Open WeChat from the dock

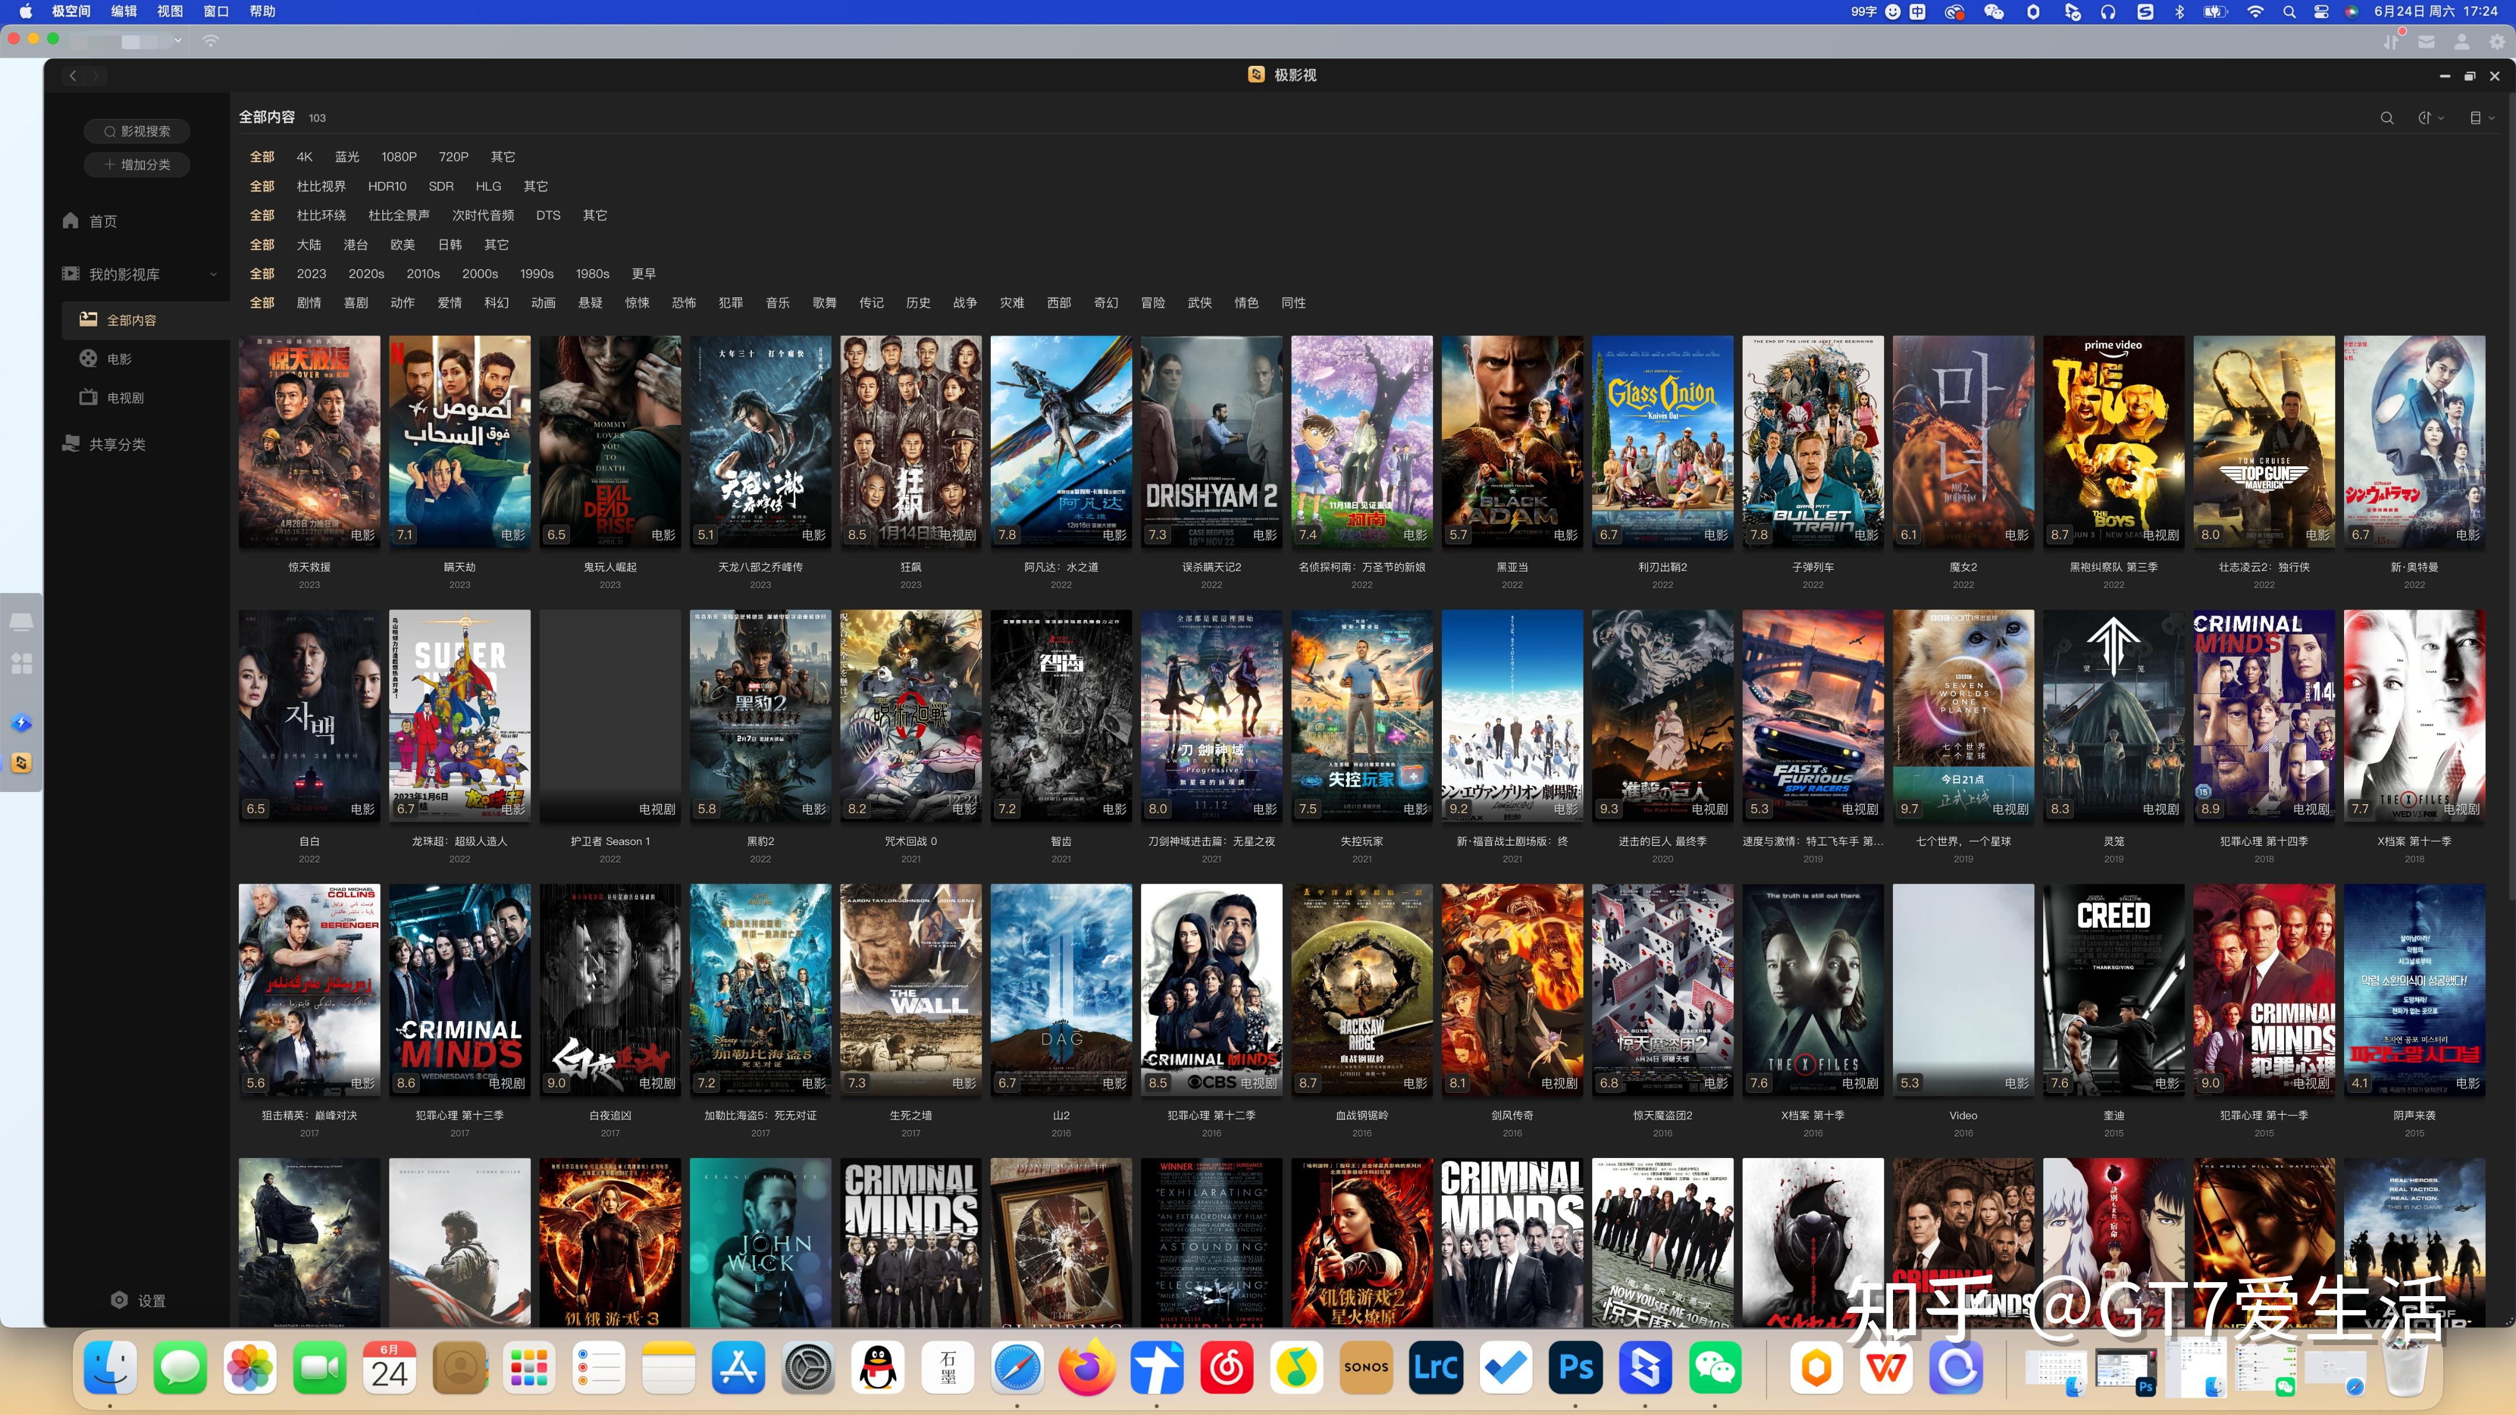(1716, 1367)
